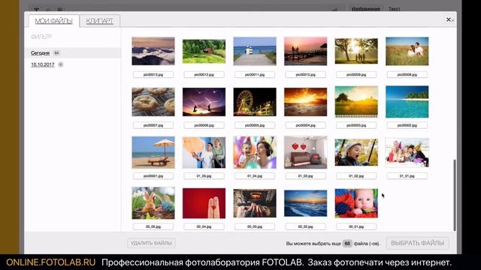Select the golden field tree thumbnail pic00003.jpg
481x270 pixels.
coord(356,102)
